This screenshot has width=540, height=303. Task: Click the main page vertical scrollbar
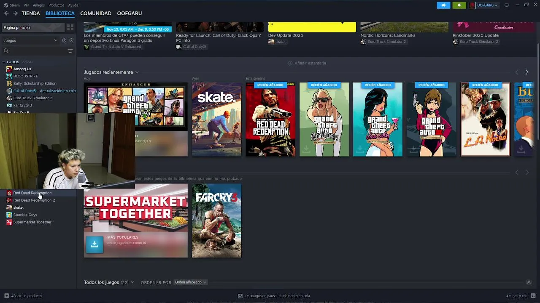point(538,92)
